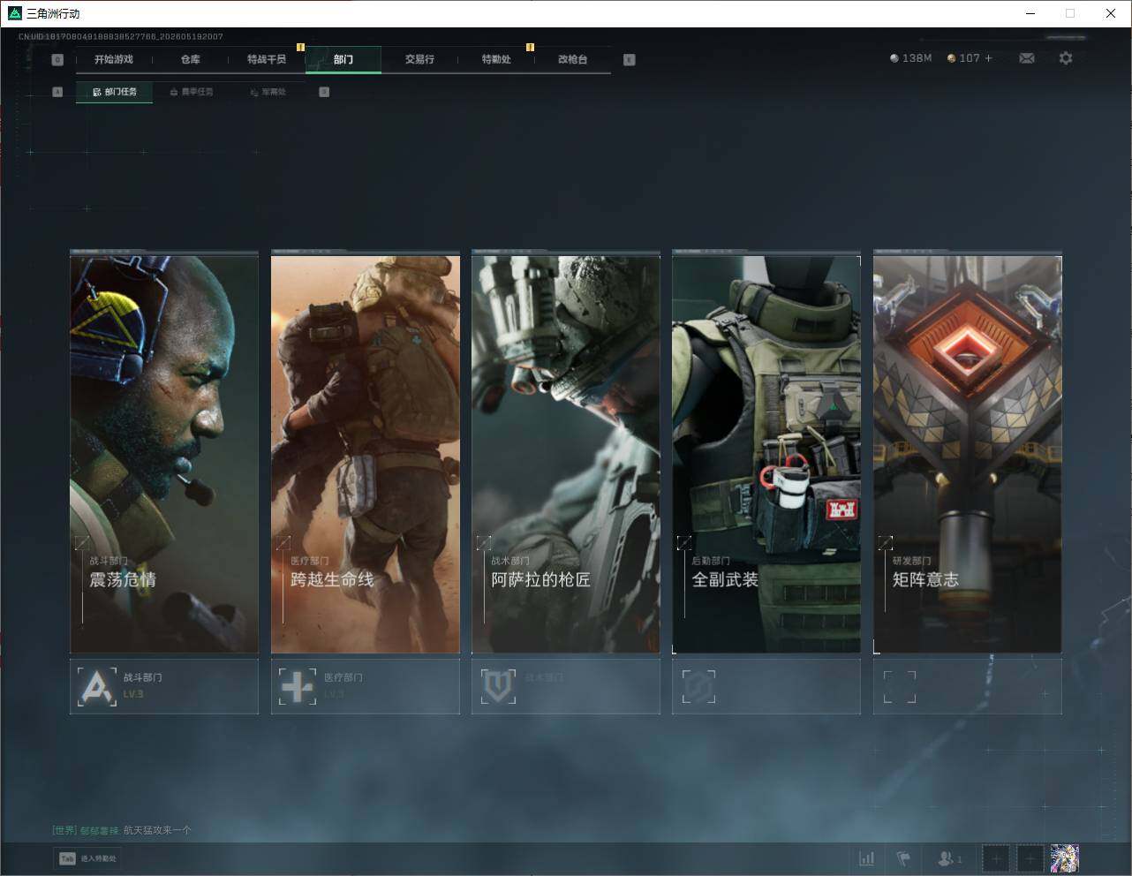Open the 矩阵意志 mission card
This screenshot has height=876, width=1132.
pos(968,454)
